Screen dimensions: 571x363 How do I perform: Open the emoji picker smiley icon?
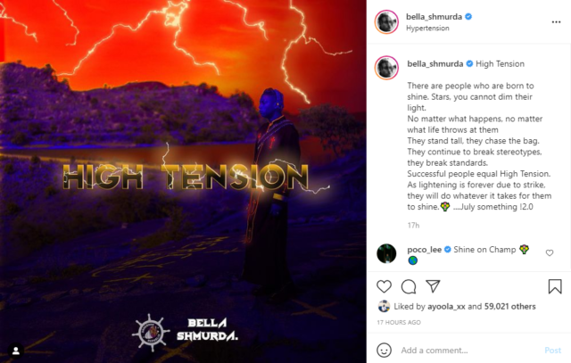click(x=384, y=351)
